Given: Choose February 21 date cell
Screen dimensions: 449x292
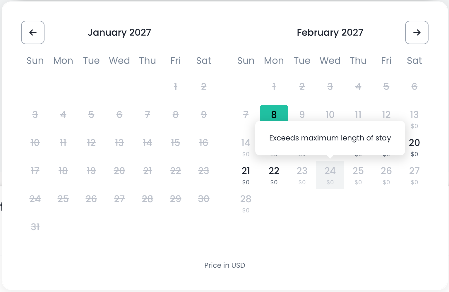Looking at the screenshot, I should (x=246, y=175).
